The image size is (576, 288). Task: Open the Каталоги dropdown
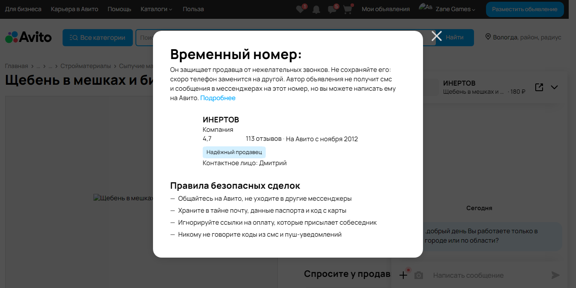(156, 9)
